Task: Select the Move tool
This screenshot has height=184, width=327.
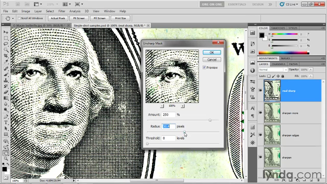Action: coord(6,32)
